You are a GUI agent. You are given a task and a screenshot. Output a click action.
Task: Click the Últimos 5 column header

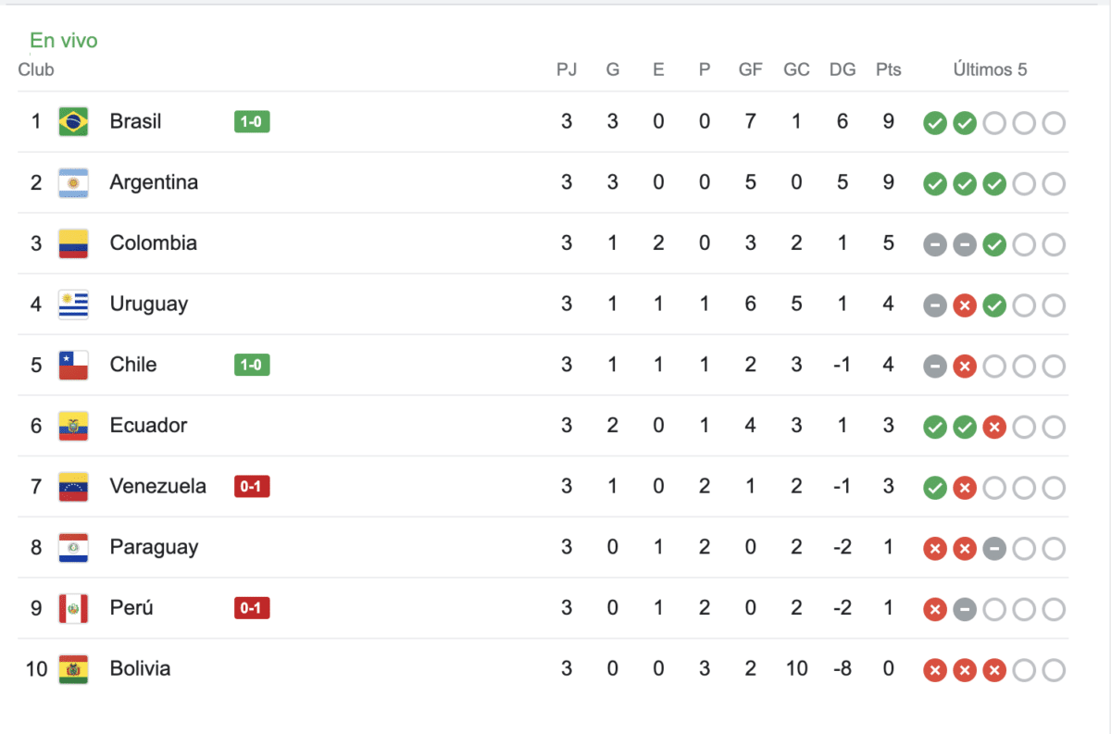click(990, 69)
